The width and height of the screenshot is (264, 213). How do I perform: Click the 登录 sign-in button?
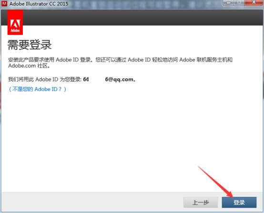[239, 203]
